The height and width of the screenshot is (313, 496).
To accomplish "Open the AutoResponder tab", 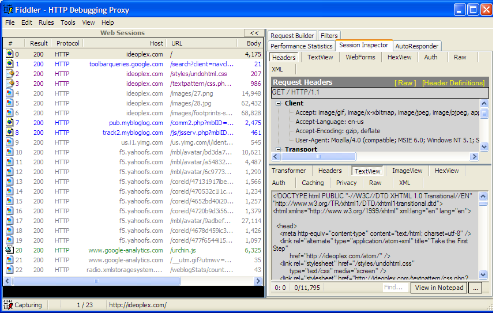I will tap(416, 46).
